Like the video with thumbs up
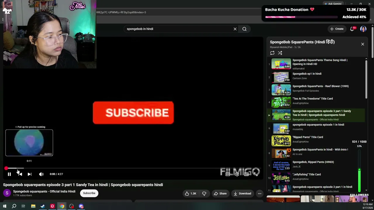This screenshot has height=210, width=374. [190, 193]
